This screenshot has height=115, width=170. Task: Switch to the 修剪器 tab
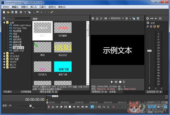[112, 92]
